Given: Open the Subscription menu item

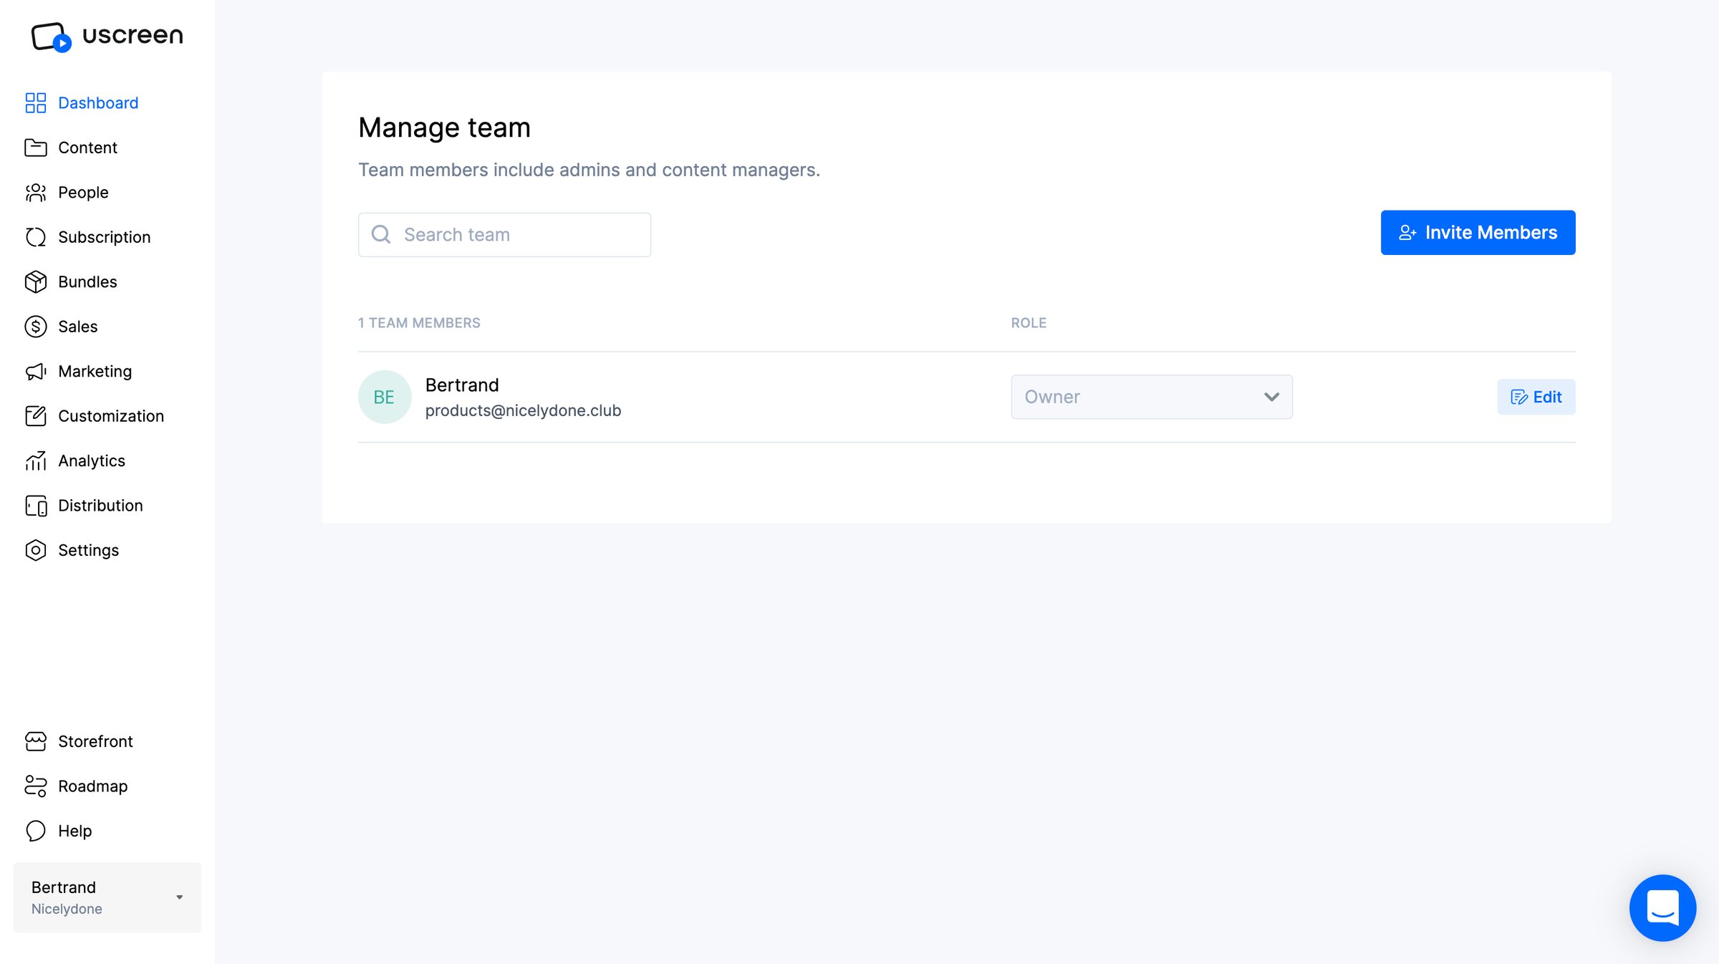Looking at the screenshot, I should 105,237.
